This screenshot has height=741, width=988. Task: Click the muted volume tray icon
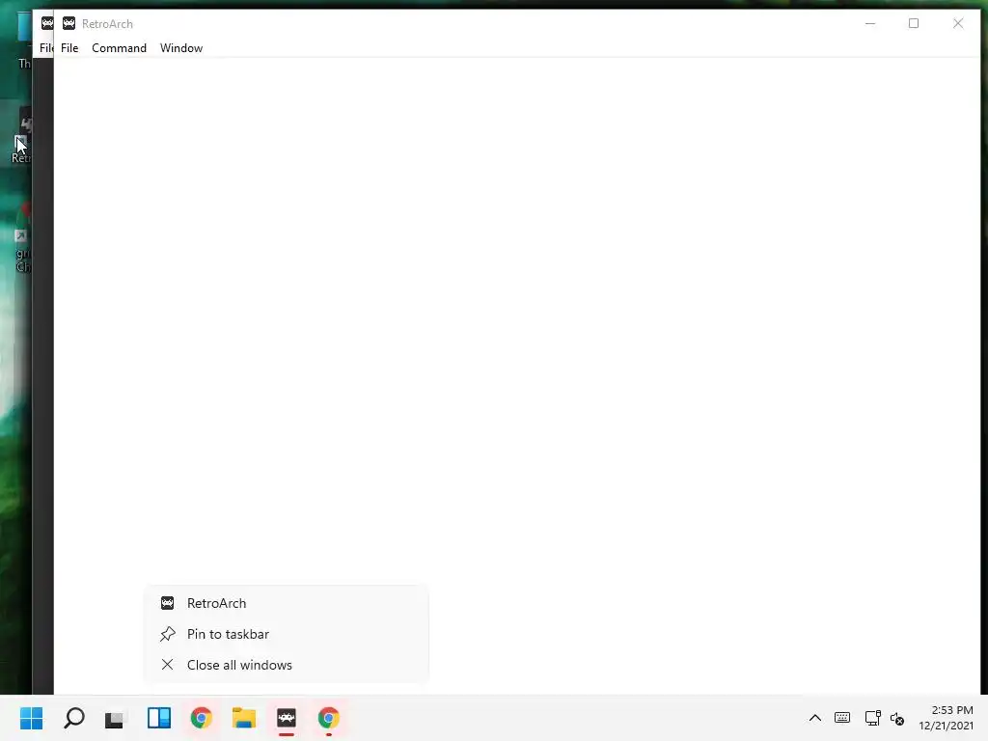(897, 718)
